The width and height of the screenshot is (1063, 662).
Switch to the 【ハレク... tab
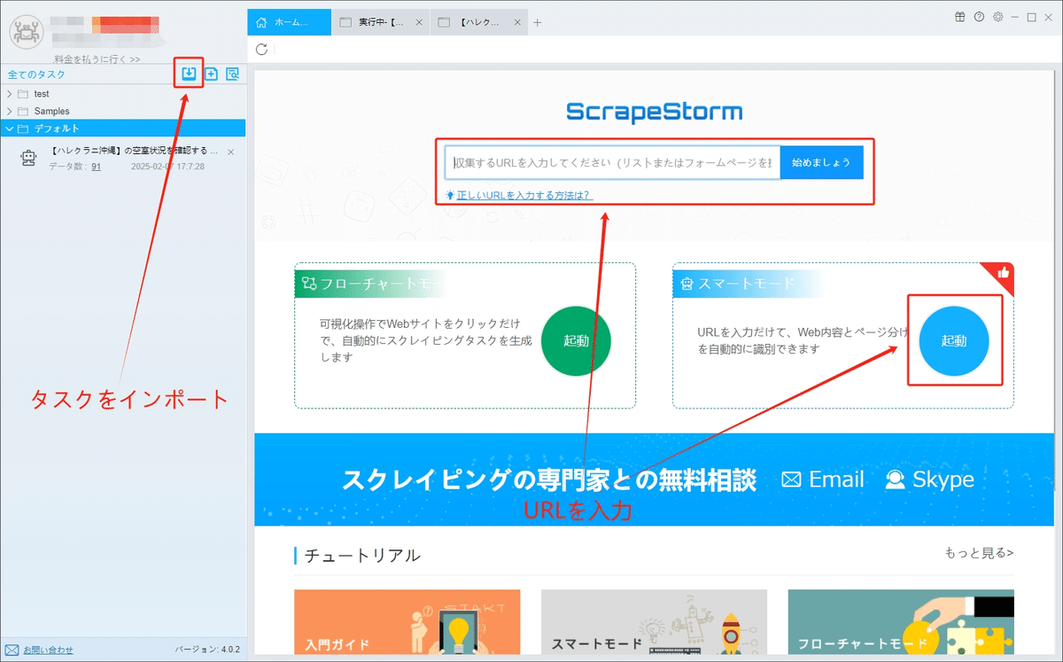(x=478, y=23)
